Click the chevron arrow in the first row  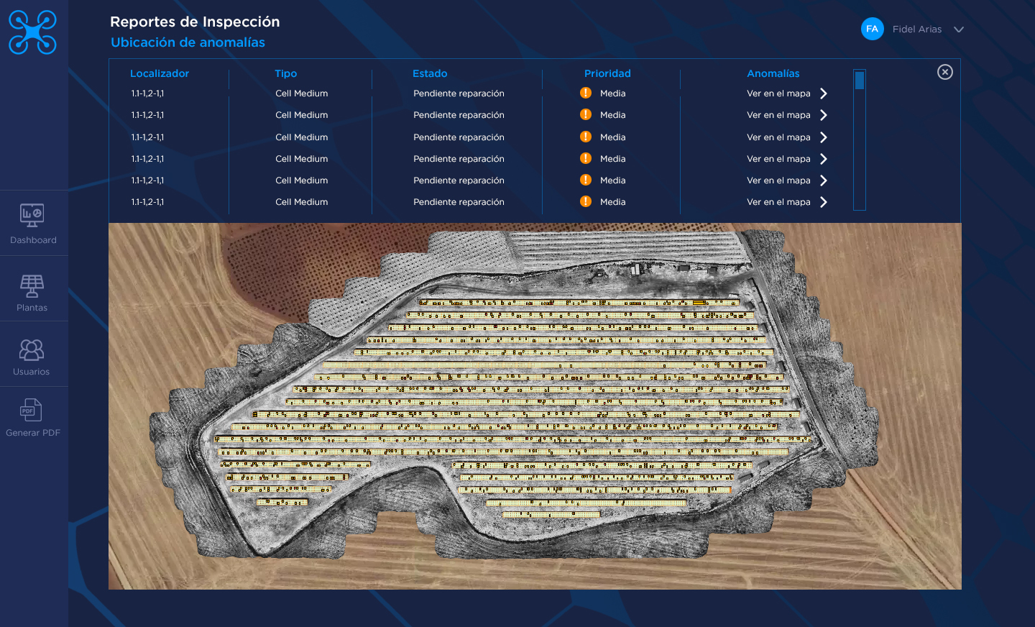(x=824, y=93)
